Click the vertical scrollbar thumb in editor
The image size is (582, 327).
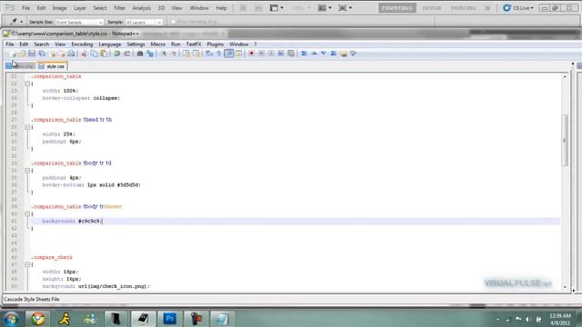pos(565,140)
